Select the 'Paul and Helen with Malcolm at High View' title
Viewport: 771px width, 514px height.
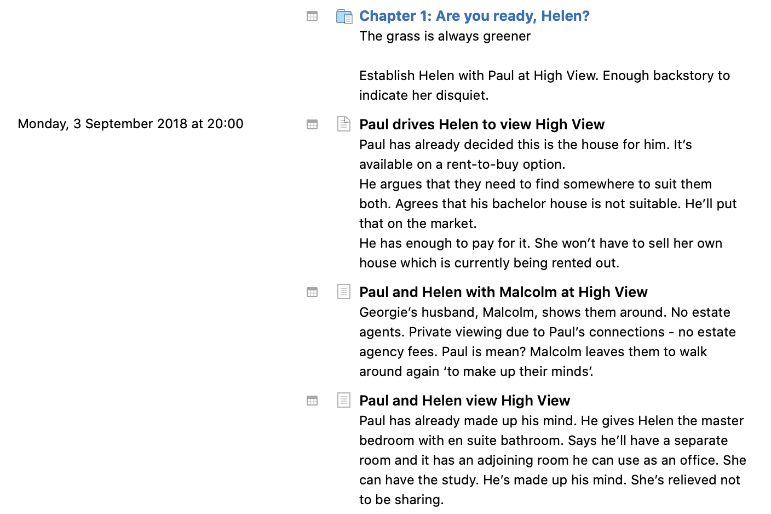point(503,292)
